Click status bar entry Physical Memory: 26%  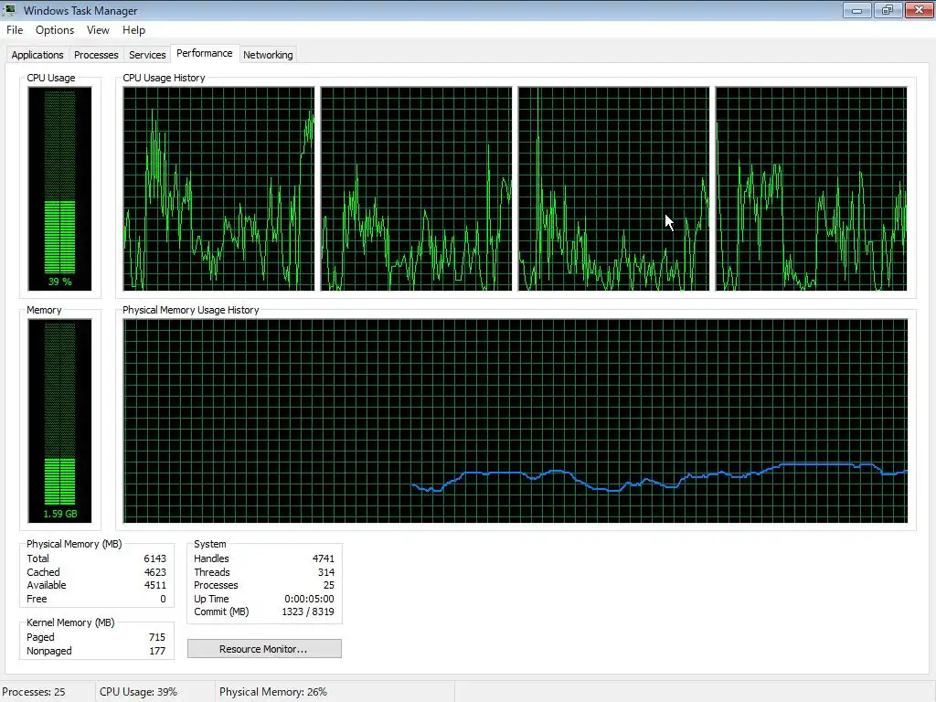tap(272, 692)
